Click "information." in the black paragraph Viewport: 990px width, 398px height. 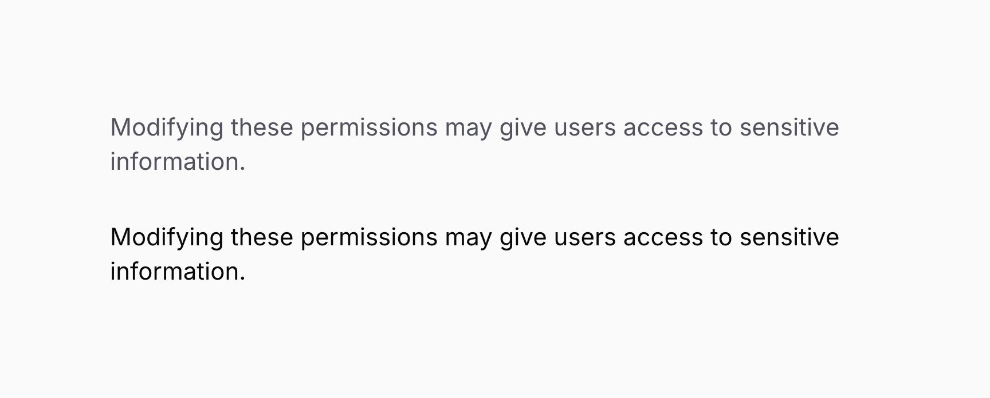pos(178,272)
